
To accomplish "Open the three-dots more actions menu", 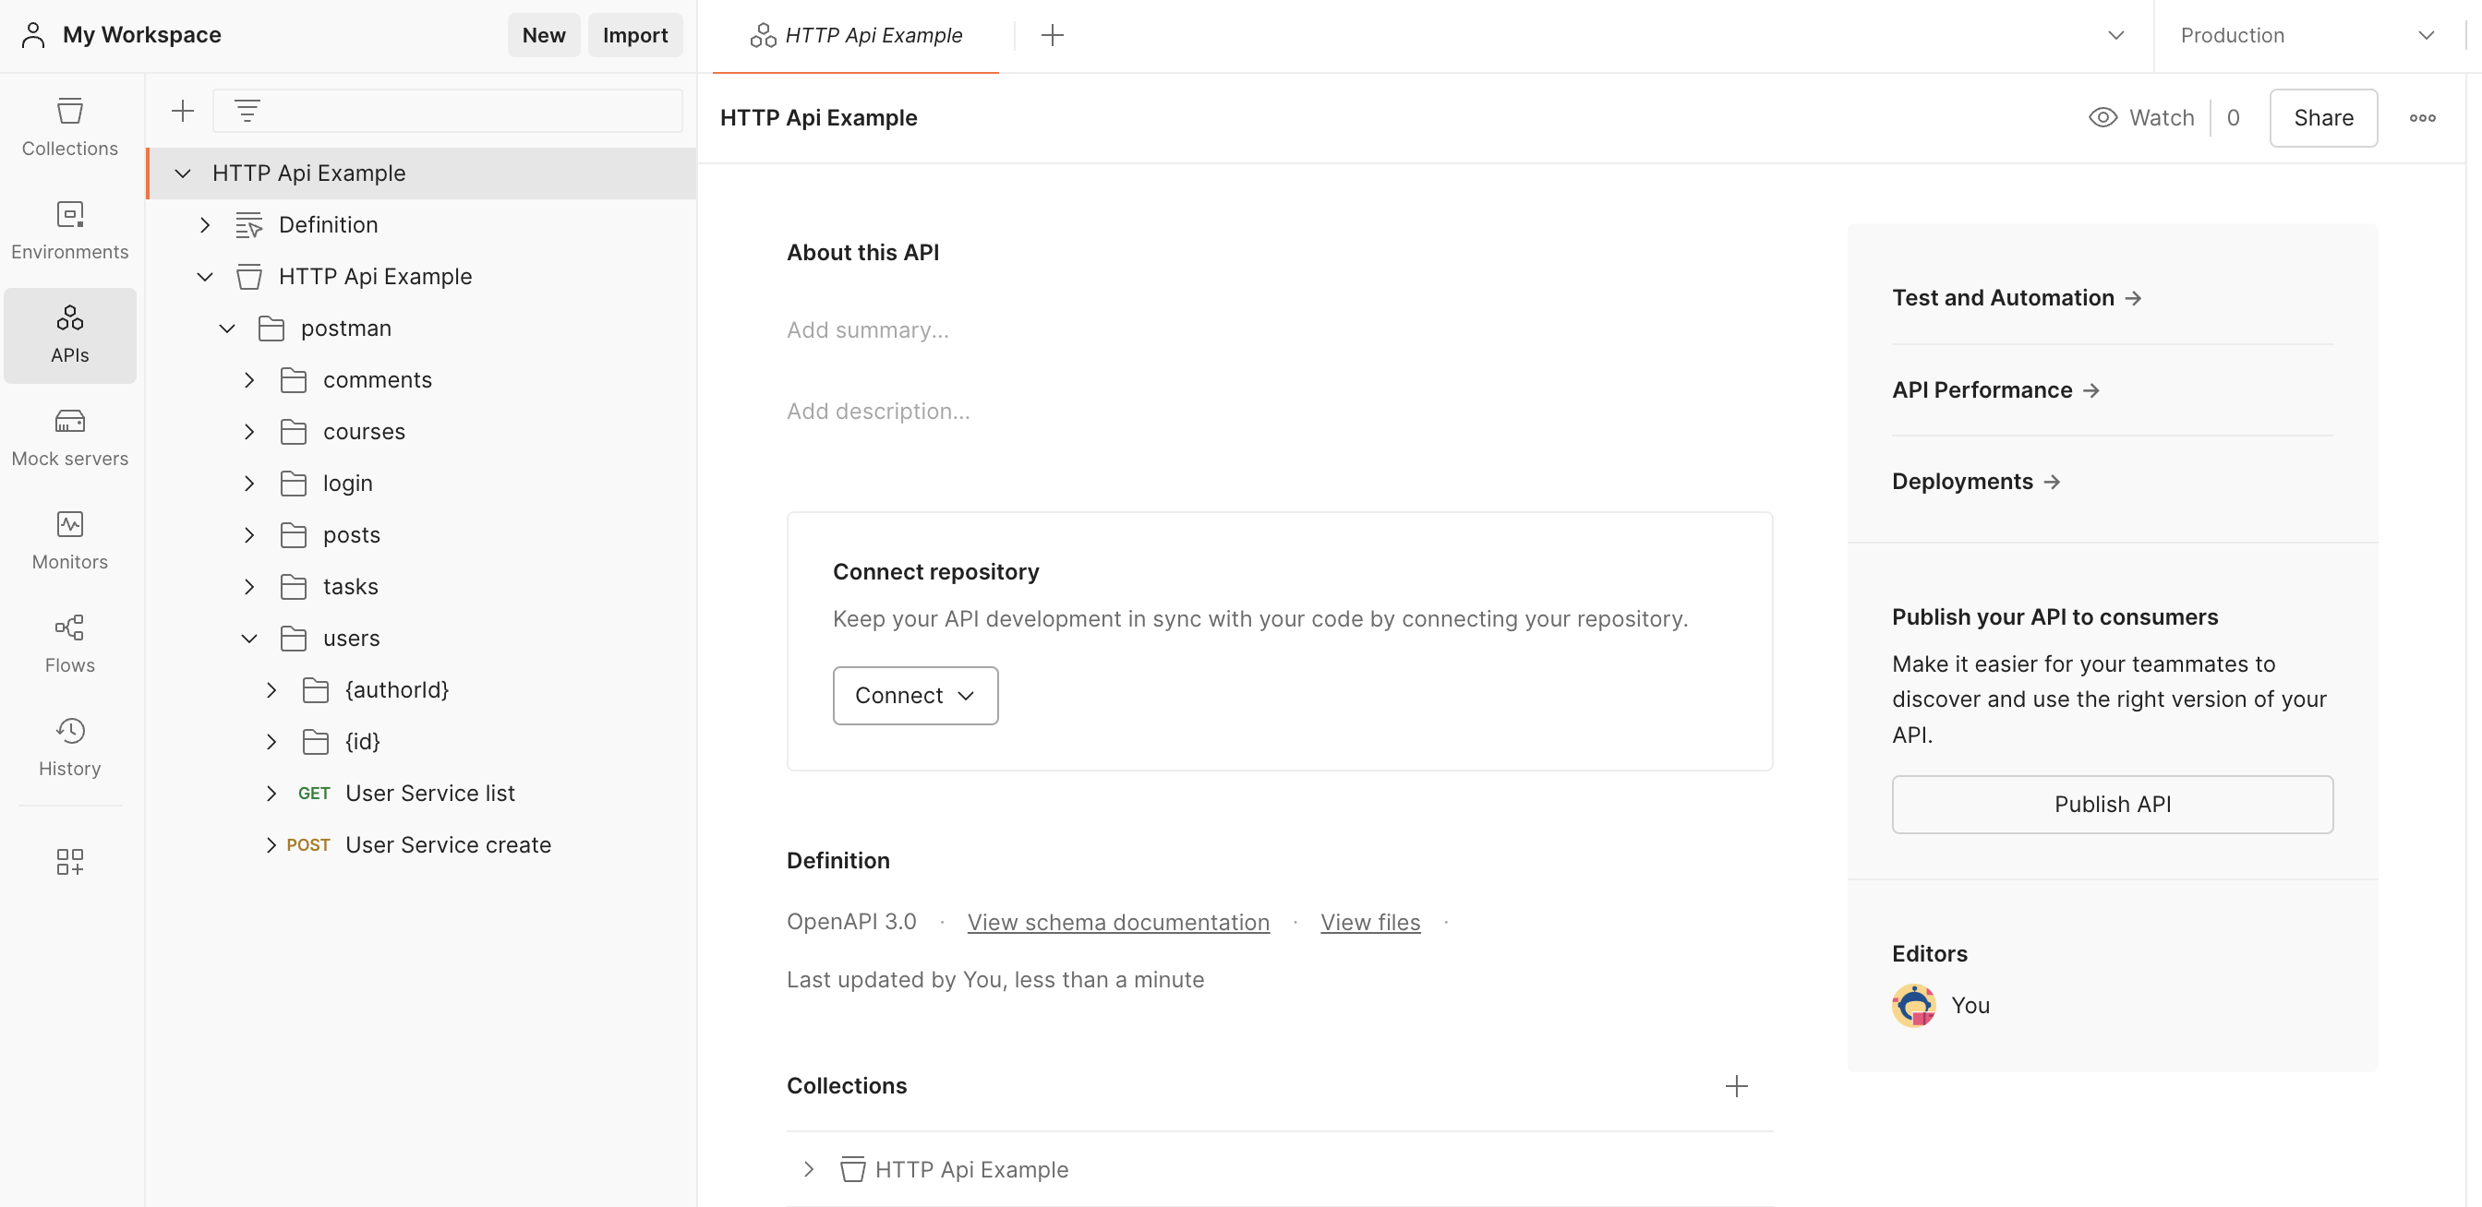I will [2421, 117].
